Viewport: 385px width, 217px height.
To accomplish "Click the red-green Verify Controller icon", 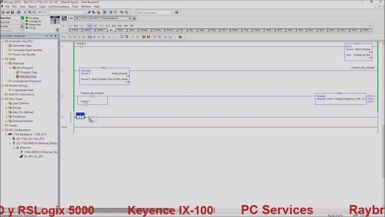I will [149, 37].
